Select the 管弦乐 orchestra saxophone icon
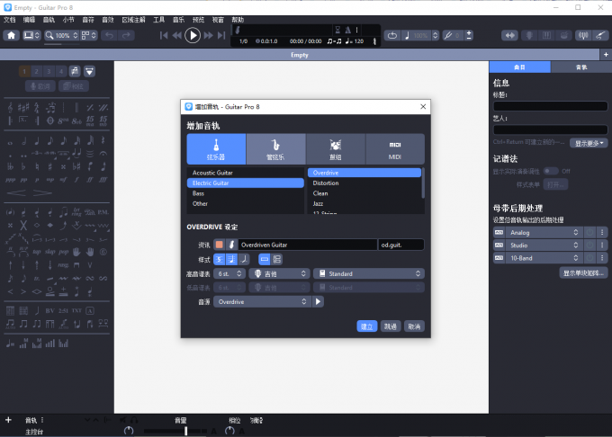612x437 pixels. pyautogui.click(x=275, y=147)
